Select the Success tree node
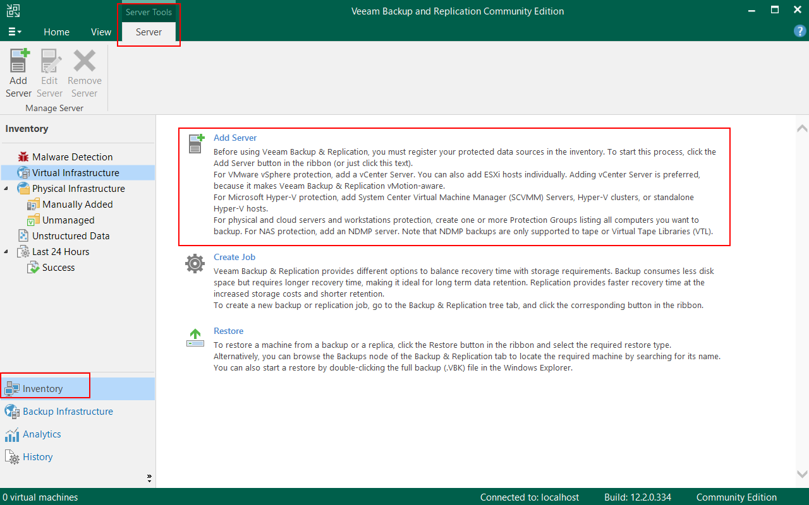The height and width of the screenshot is (505, 809). [58, 267]
